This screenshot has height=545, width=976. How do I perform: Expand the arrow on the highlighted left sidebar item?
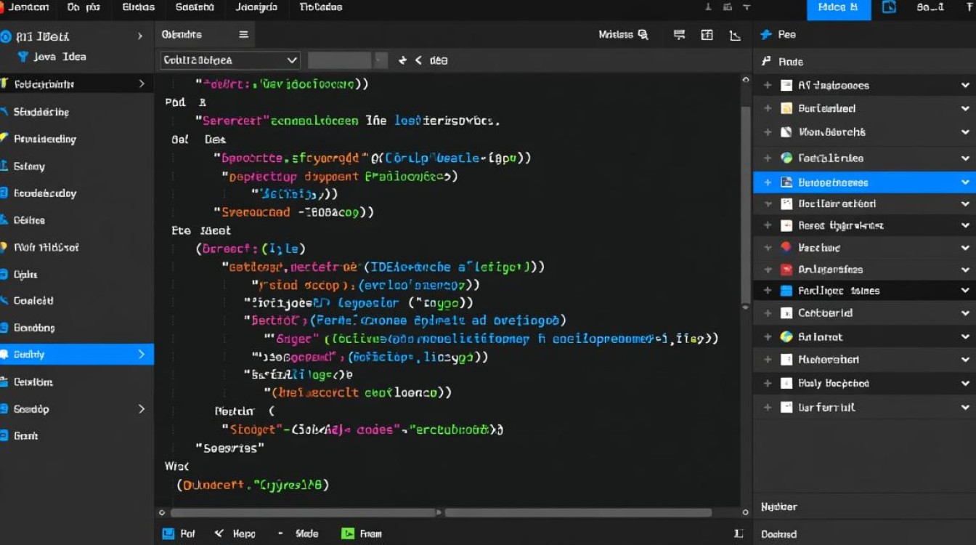click(142, 355)
